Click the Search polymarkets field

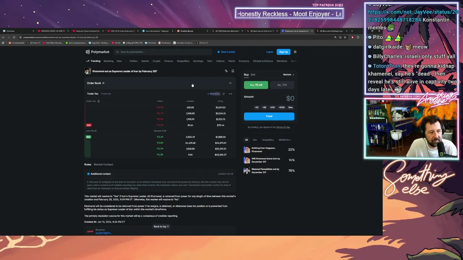(x=163, y=52)
